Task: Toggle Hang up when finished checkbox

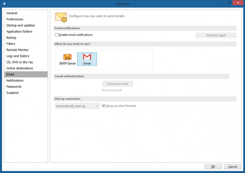Action: click(103, 106)
